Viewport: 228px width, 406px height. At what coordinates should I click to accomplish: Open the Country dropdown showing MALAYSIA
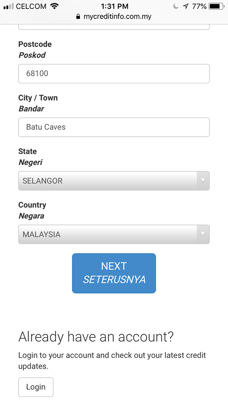(x=114, y=234)
